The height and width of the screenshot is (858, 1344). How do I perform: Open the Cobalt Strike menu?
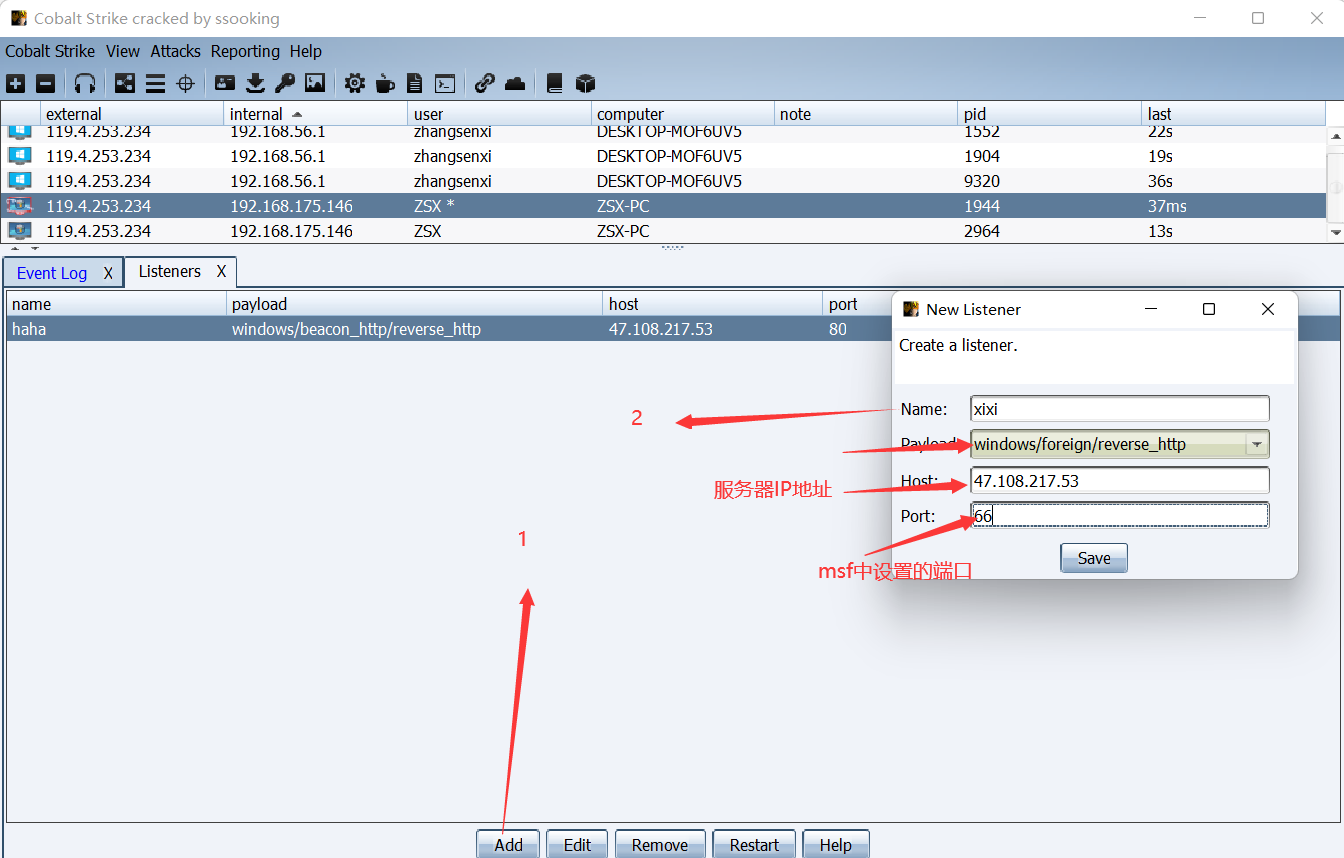[50, 51]
